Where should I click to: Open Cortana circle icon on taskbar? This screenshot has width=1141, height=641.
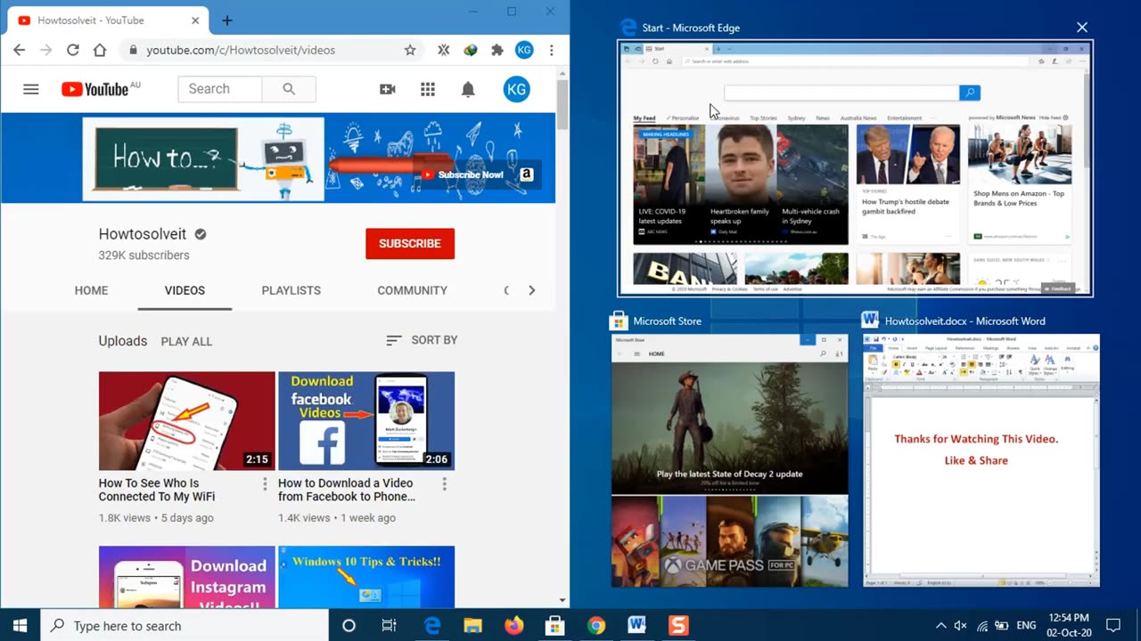click(349, 626)
